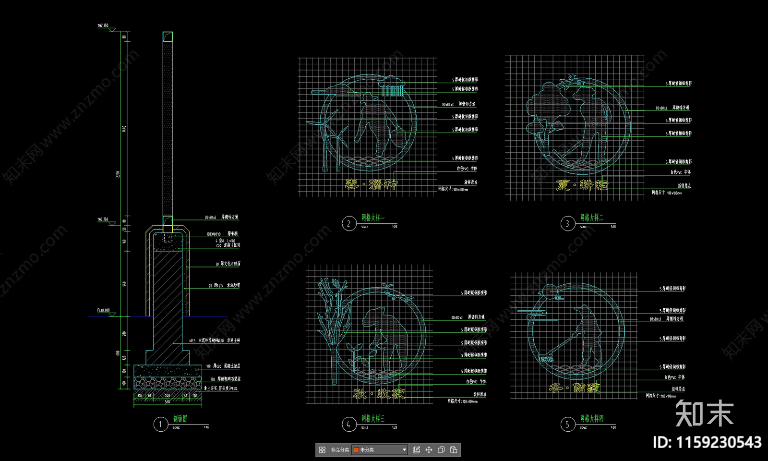The image size is (768, 461).
Task: Select the 网格大样三 drawing title
Action: tap(373, 418)
